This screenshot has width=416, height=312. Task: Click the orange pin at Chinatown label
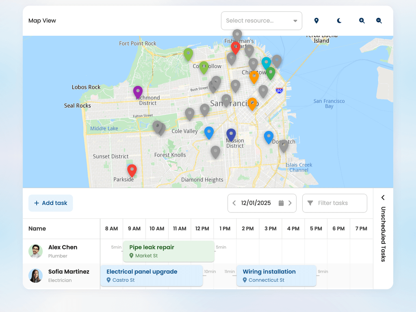(x=254, y=77)
